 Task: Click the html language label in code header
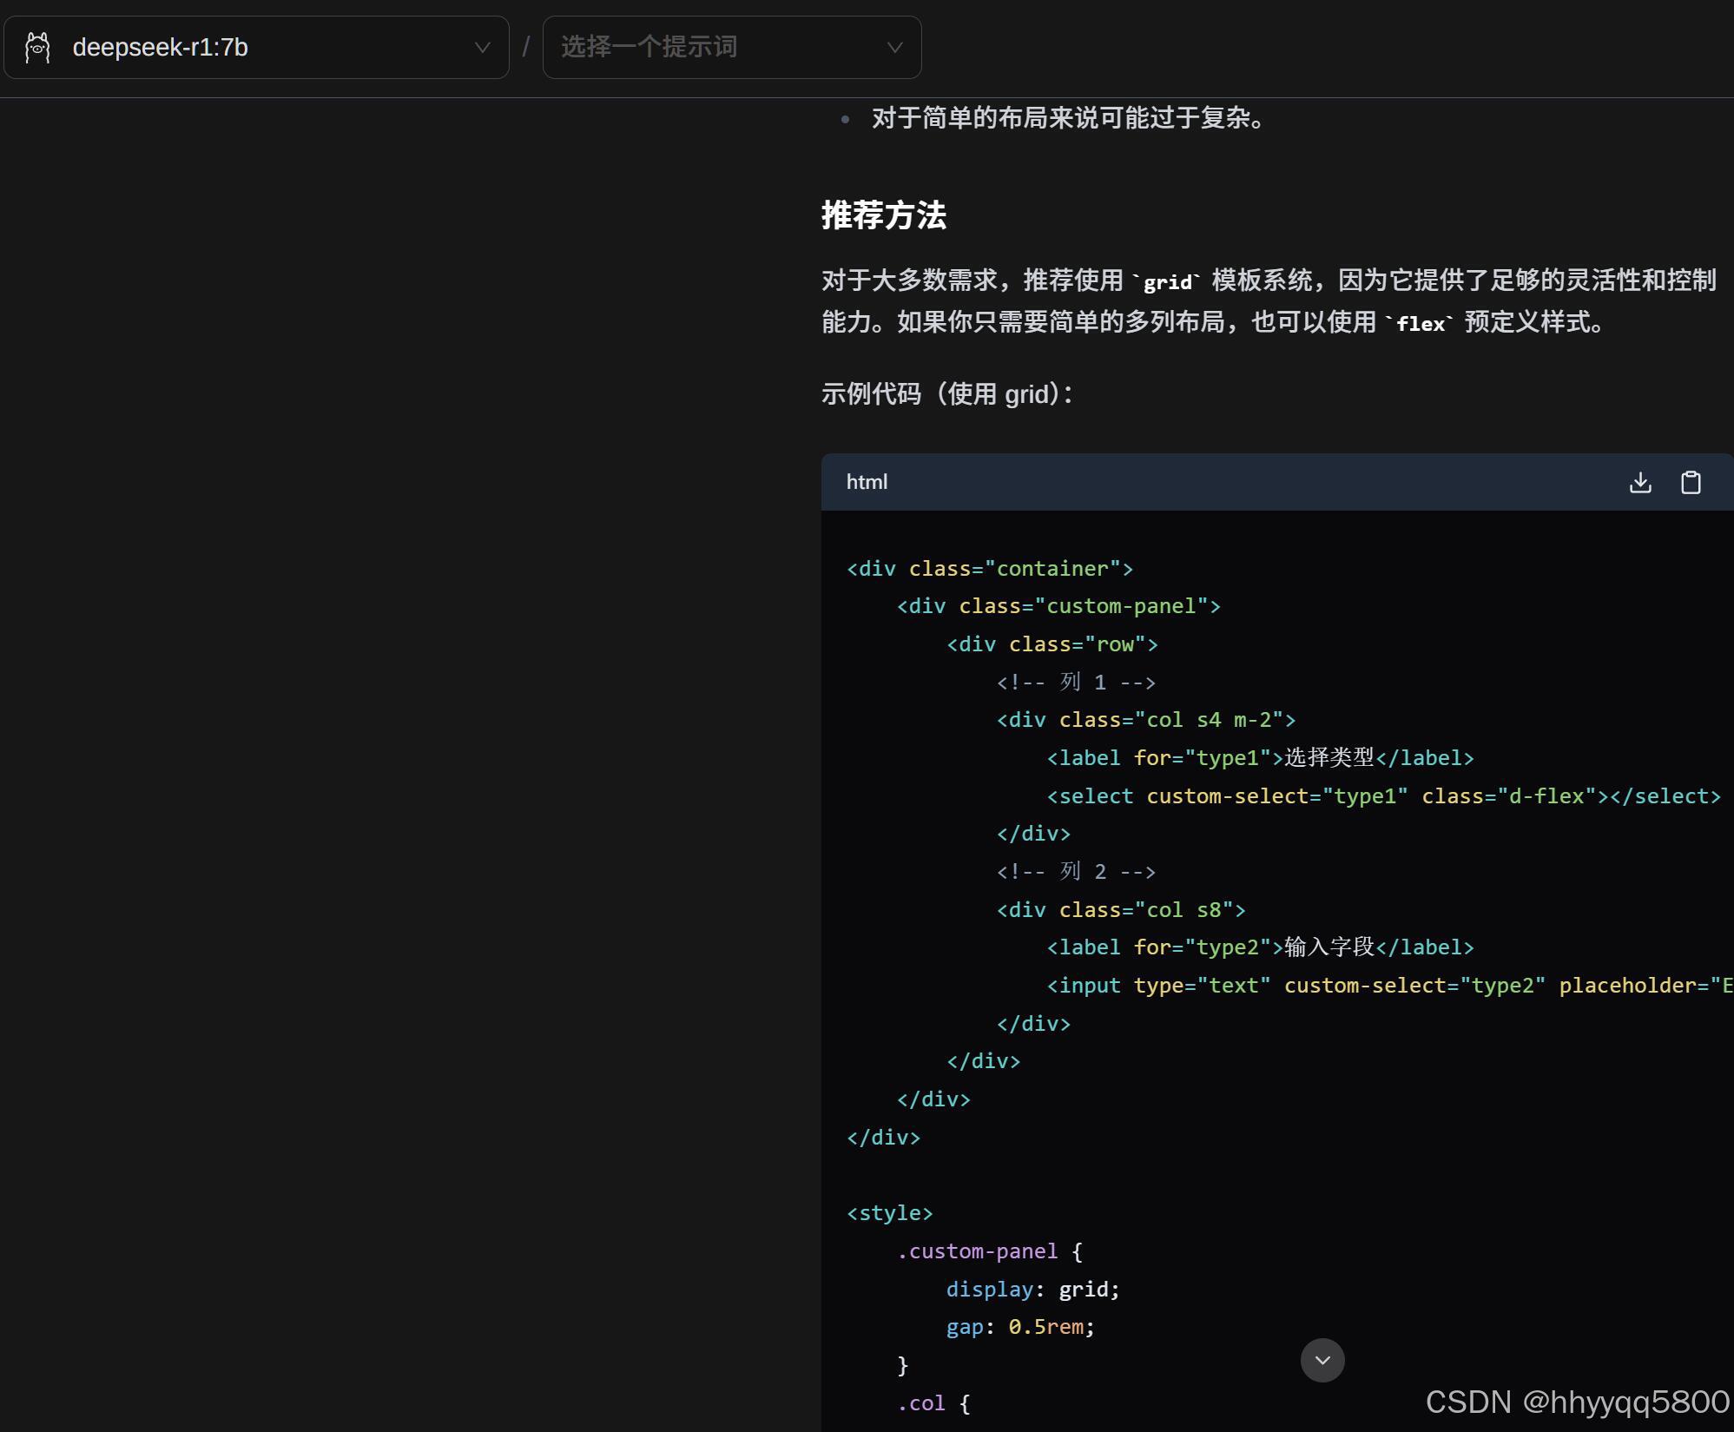(867, 482)
